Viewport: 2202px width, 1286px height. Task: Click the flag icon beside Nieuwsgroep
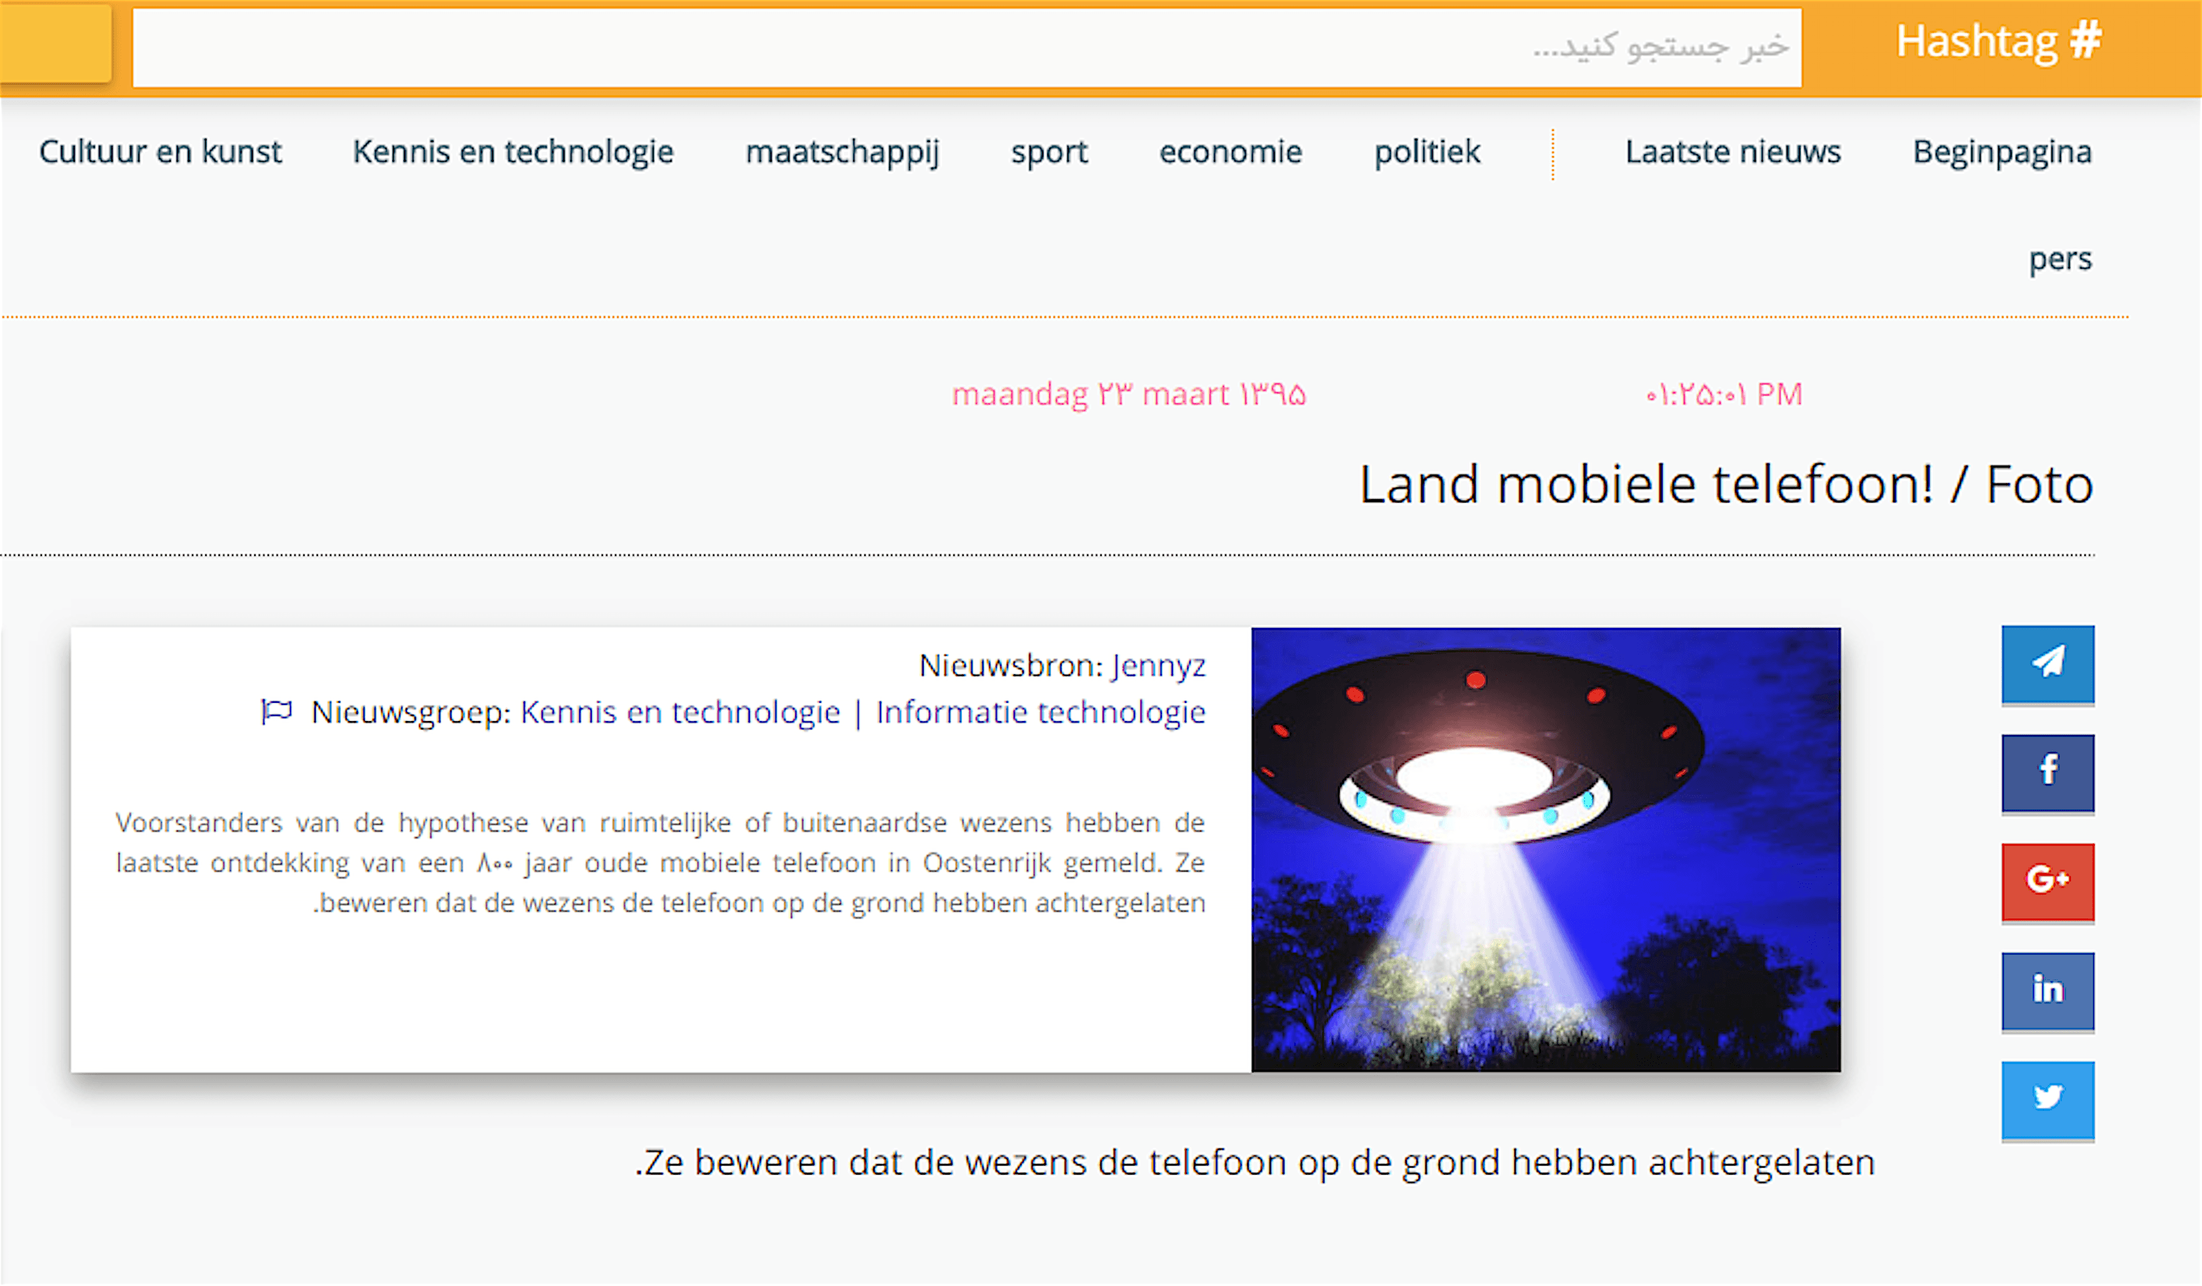[277, 712]
